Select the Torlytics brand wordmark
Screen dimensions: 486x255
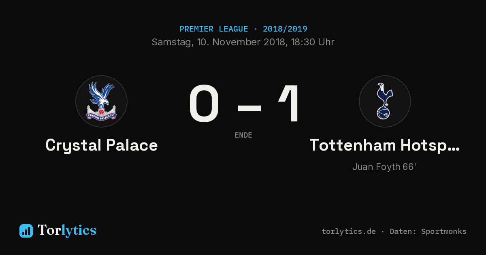point(67,230)
